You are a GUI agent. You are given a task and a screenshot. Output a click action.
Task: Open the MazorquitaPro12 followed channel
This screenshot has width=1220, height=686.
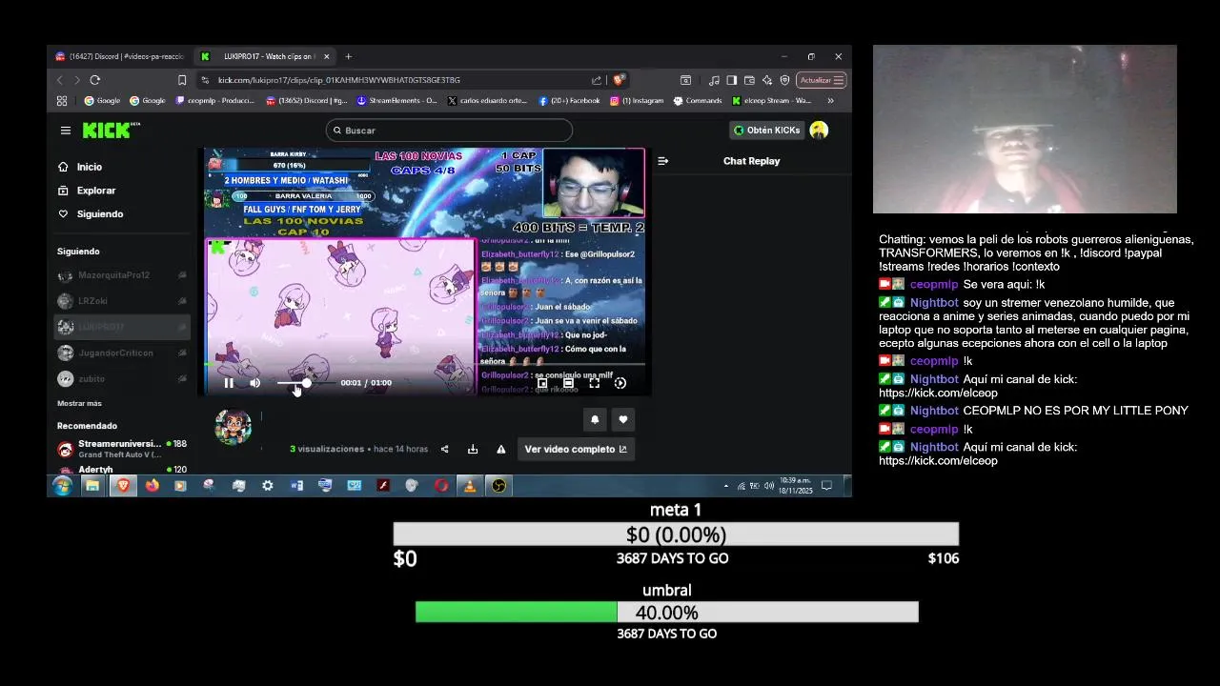[122, 275]
